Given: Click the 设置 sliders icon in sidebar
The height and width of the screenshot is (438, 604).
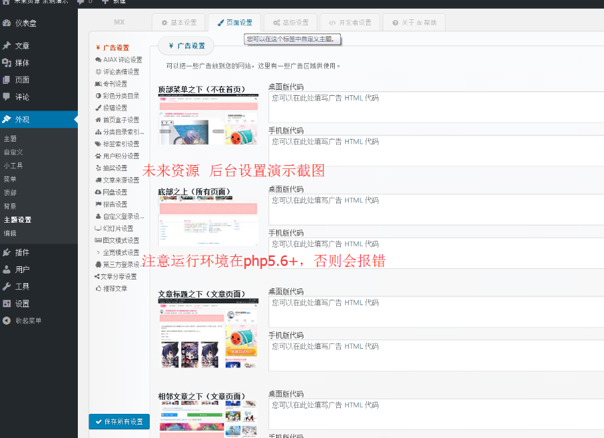Looking at the screenshot, I should coord(7,303).
